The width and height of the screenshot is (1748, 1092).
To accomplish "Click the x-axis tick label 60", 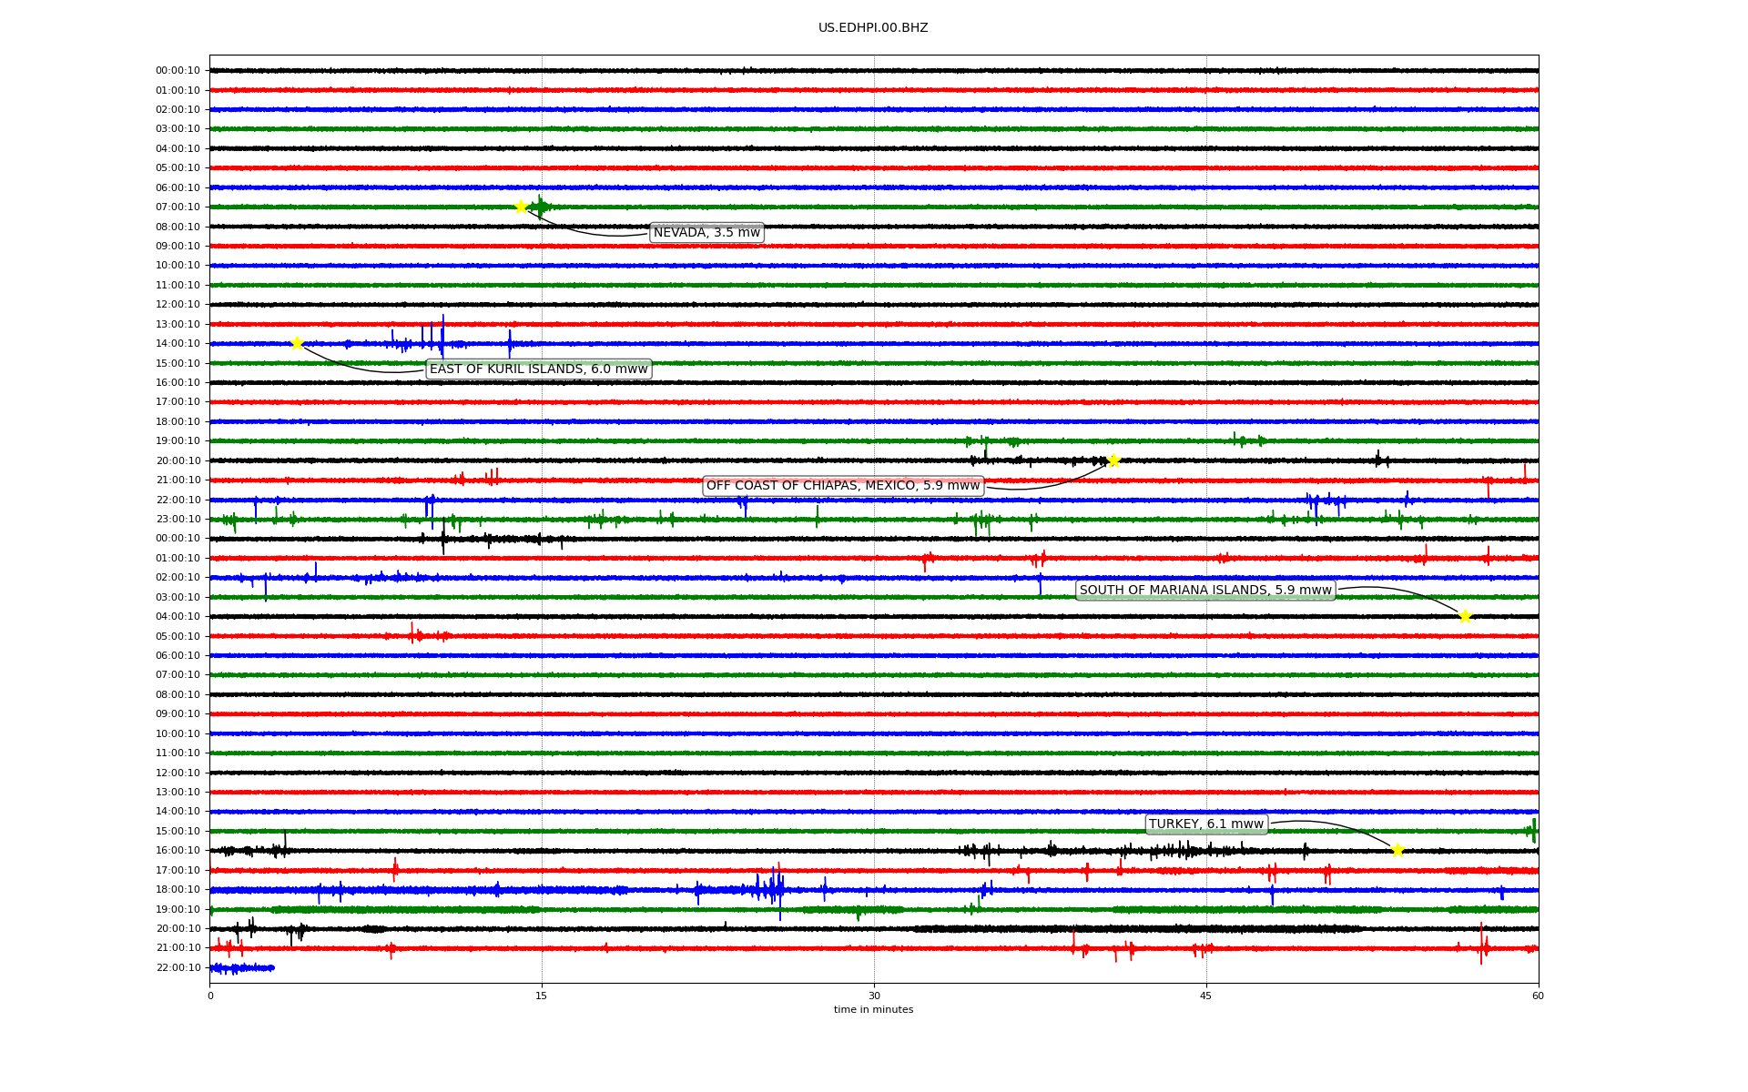I will [1538, 996].
